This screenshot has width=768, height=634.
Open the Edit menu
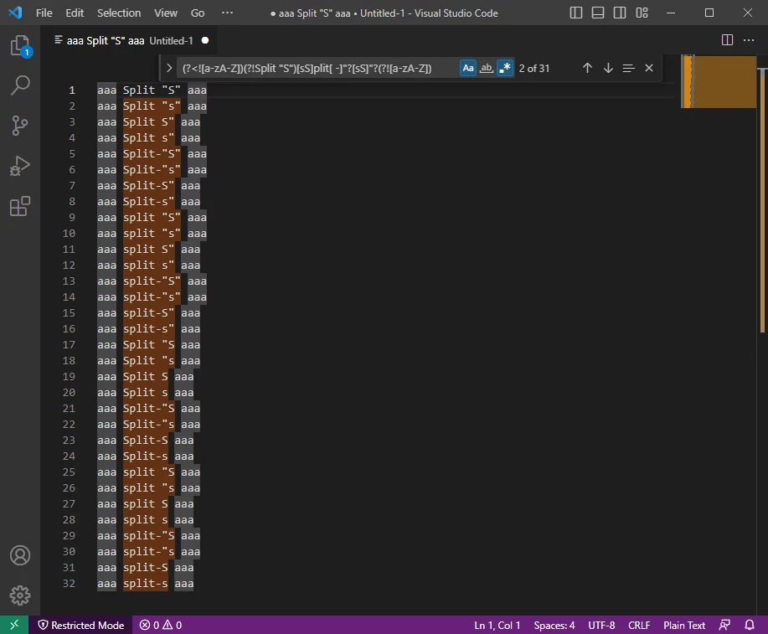(x=75, y=13)
